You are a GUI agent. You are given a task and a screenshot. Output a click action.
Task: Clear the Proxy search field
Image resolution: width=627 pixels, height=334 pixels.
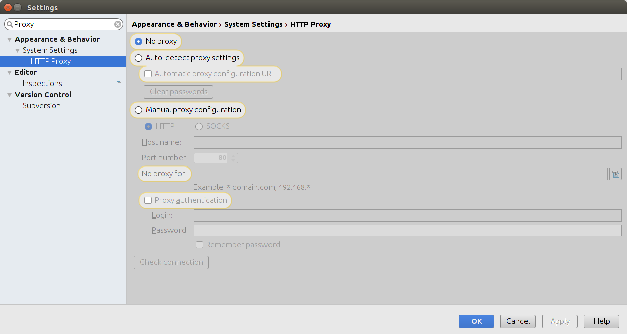(118, 24)
